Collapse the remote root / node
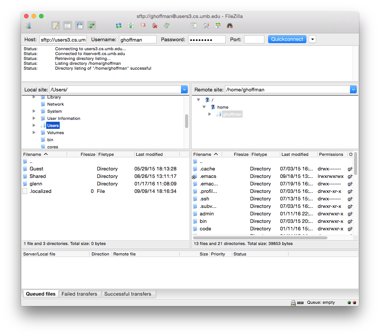Image resolution: width=380 pixels, height=336 pixels. (199, 100)
